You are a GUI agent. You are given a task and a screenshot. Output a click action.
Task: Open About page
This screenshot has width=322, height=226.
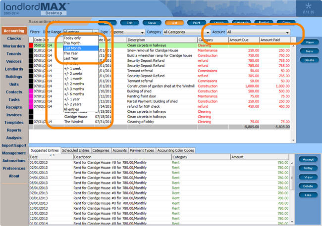[14, 176]
